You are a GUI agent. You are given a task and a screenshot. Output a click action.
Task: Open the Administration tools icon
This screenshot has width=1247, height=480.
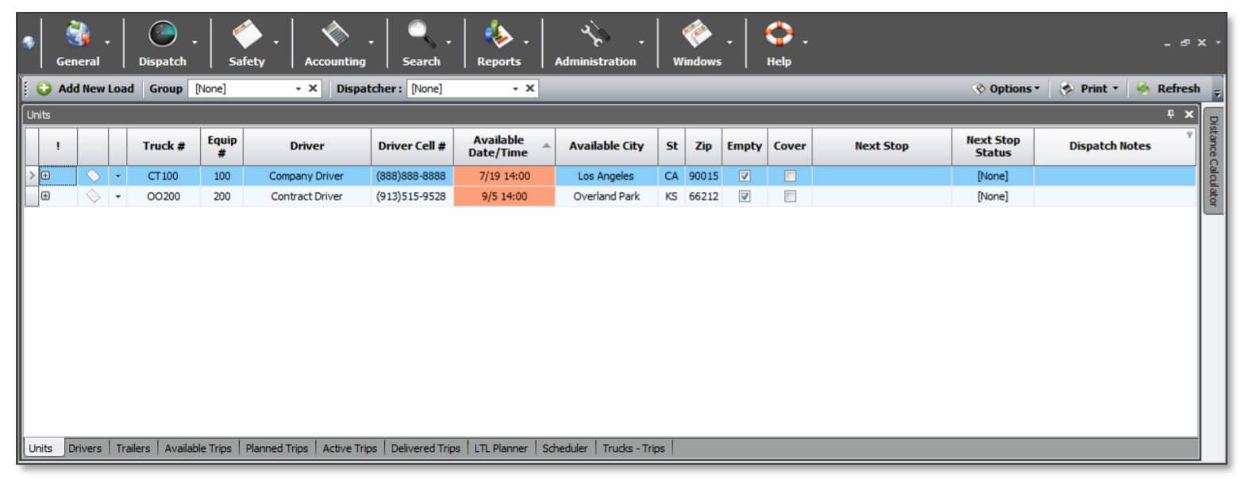pyautogui.click(x=595, y=35)
